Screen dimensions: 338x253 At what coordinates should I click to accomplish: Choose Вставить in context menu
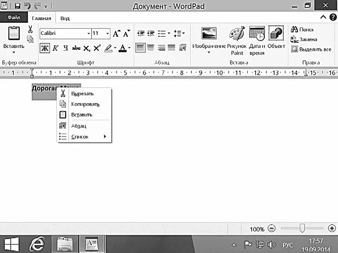coord(84,114)
